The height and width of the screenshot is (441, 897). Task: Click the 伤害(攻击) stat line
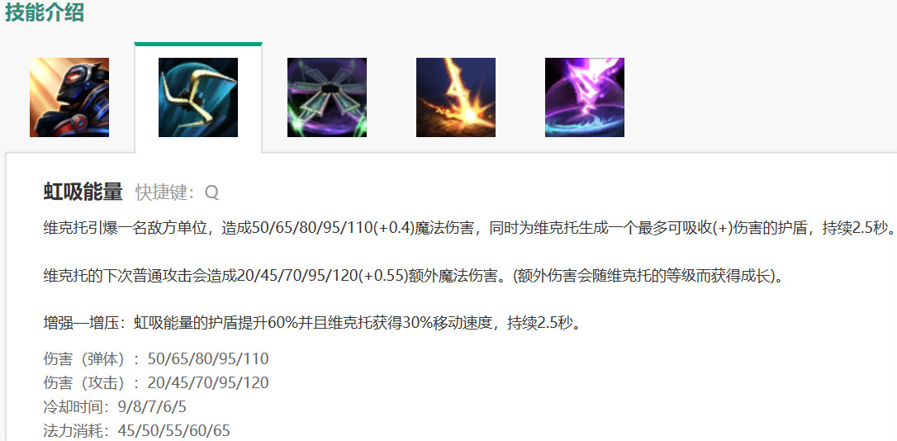point(156,382)
